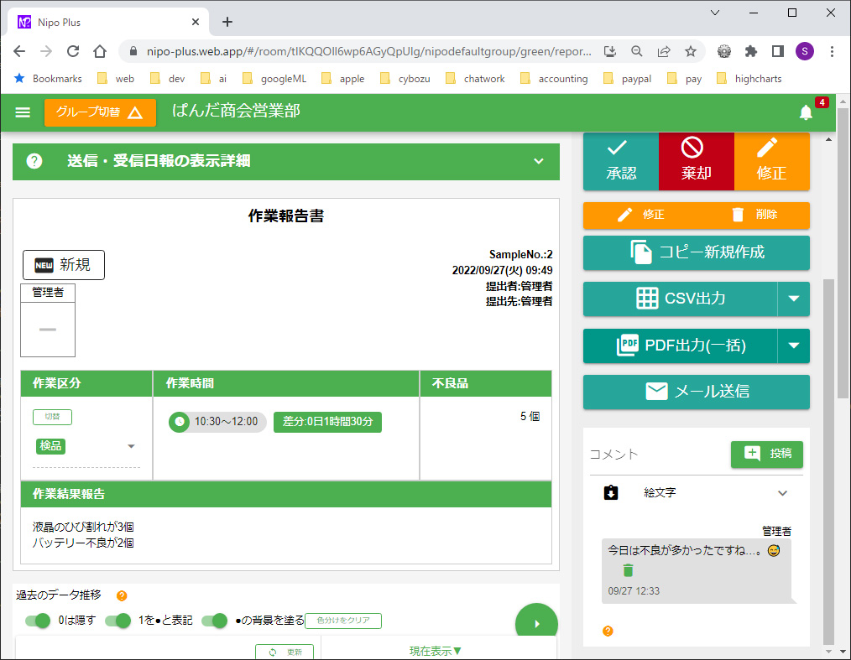Toggle the ●の背景を塗る switch

pos(216,621)
